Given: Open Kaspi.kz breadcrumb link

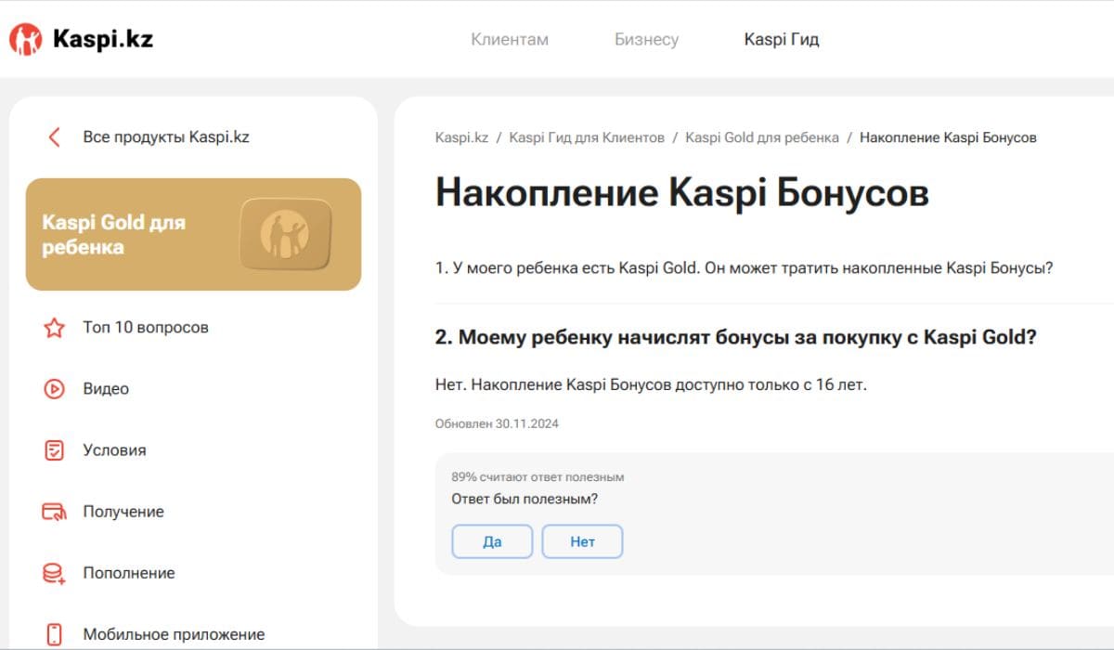Looking at the screenshot, I should pyautogui.click(x=461, y=137).
